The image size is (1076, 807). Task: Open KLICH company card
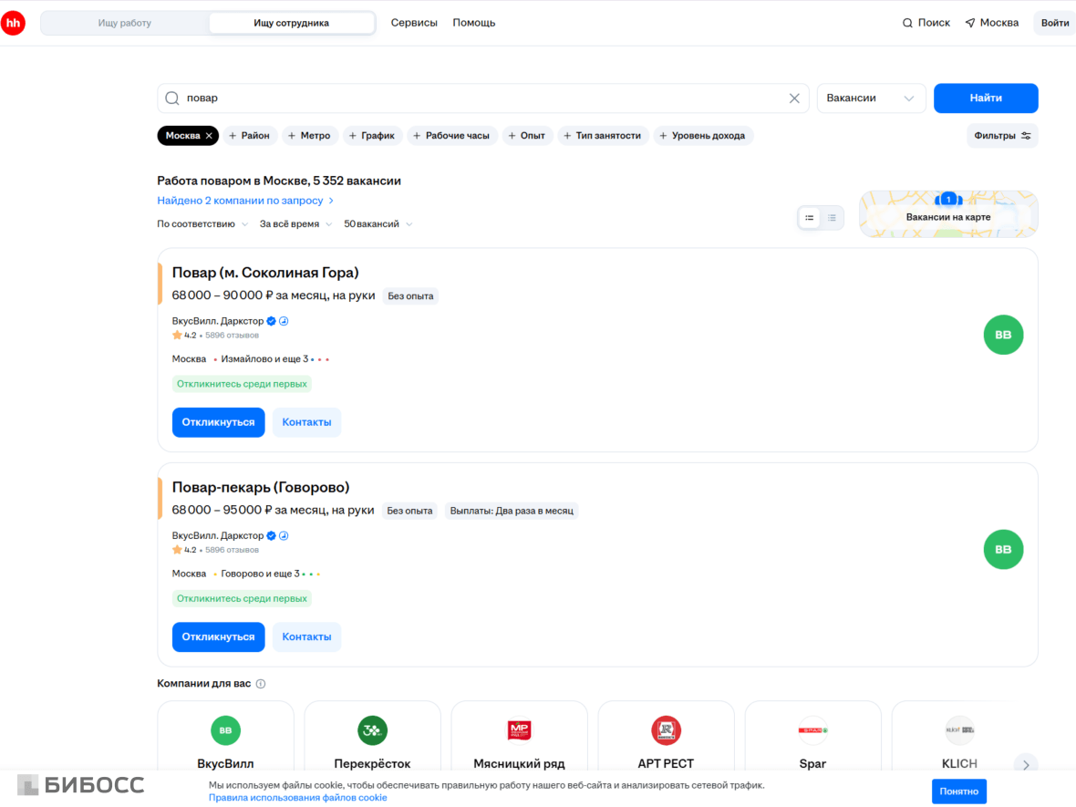click(x=959, y=738)
